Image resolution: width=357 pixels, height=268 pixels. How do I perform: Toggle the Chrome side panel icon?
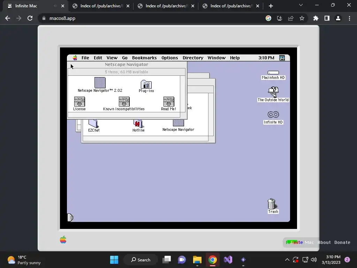point(327,18)
